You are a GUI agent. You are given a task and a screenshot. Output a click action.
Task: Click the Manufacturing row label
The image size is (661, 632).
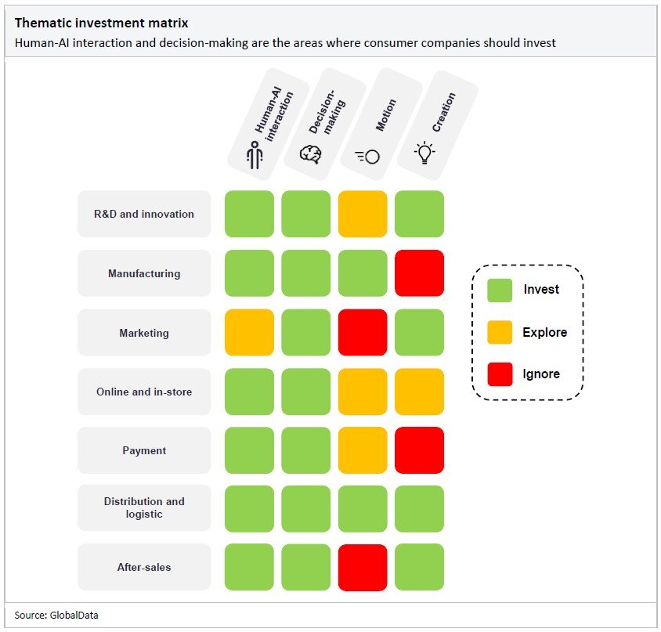click(x=144, y=273)
